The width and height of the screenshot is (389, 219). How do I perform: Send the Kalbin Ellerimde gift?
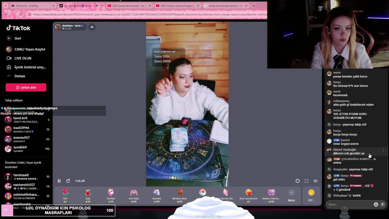click(x=271, y=195)
